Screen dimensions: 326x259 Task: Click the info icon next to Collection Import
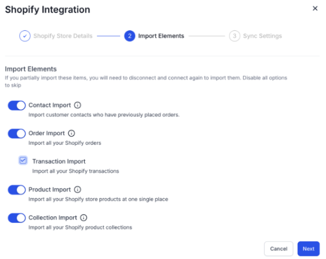pos(83,218)
